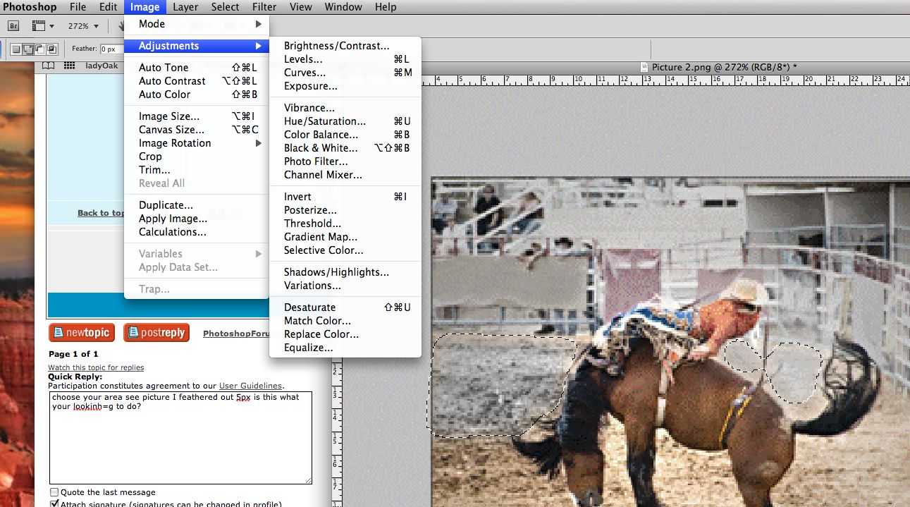Select the Add to Selection mode icon
Image resolution: width=910 pixels, height=507 pixels.
[27, 49]
